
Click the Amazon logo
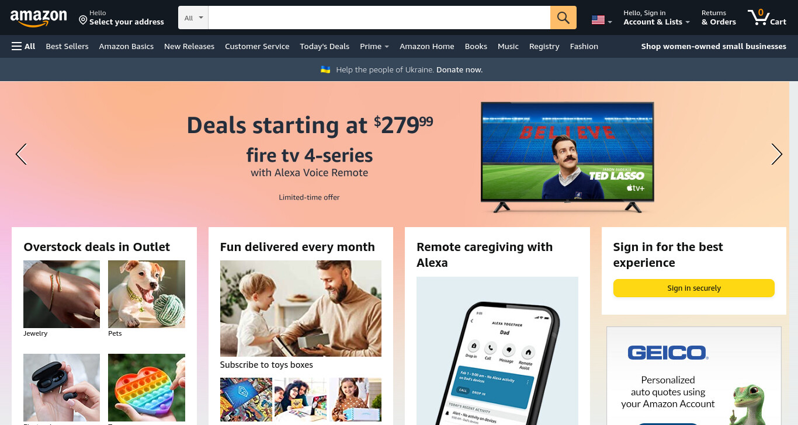[39, 19]
